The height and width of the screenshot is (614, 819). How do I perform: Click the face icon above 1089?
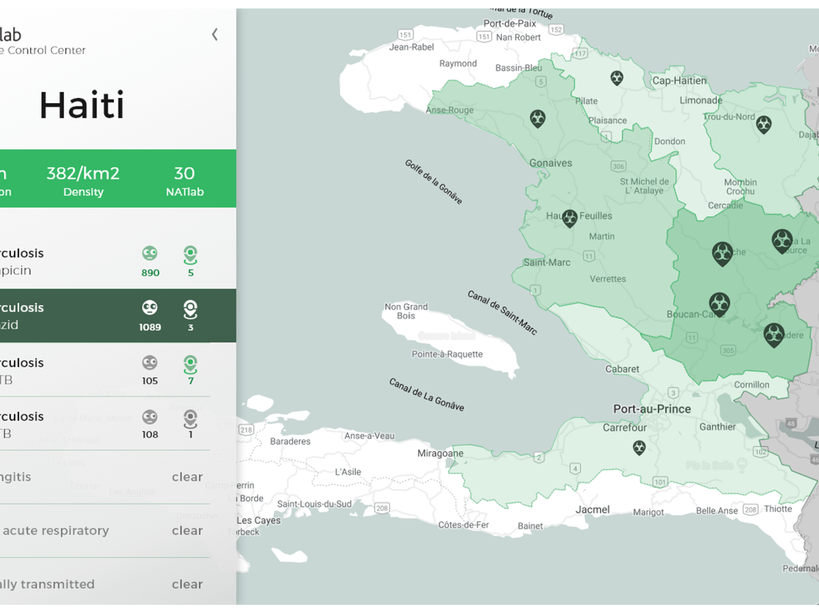[149, 308]
